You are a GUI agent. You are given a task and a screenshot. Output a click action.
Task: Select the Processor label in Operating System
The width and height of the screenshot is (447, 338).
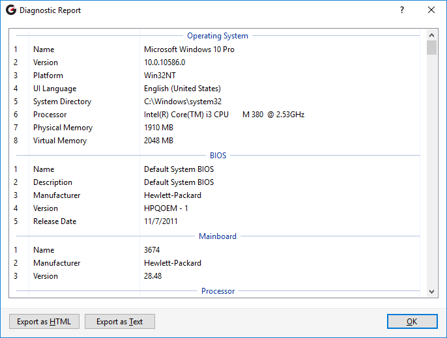click(50, 115)
